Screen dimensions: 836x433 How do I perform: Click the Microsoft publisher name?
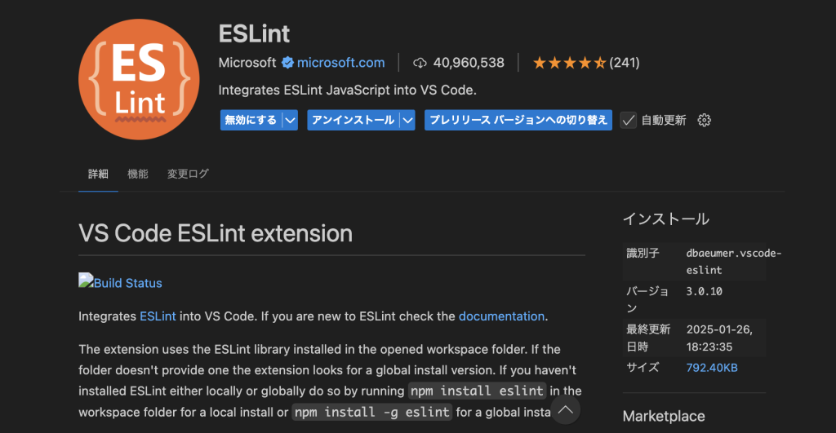coord(247,63)
